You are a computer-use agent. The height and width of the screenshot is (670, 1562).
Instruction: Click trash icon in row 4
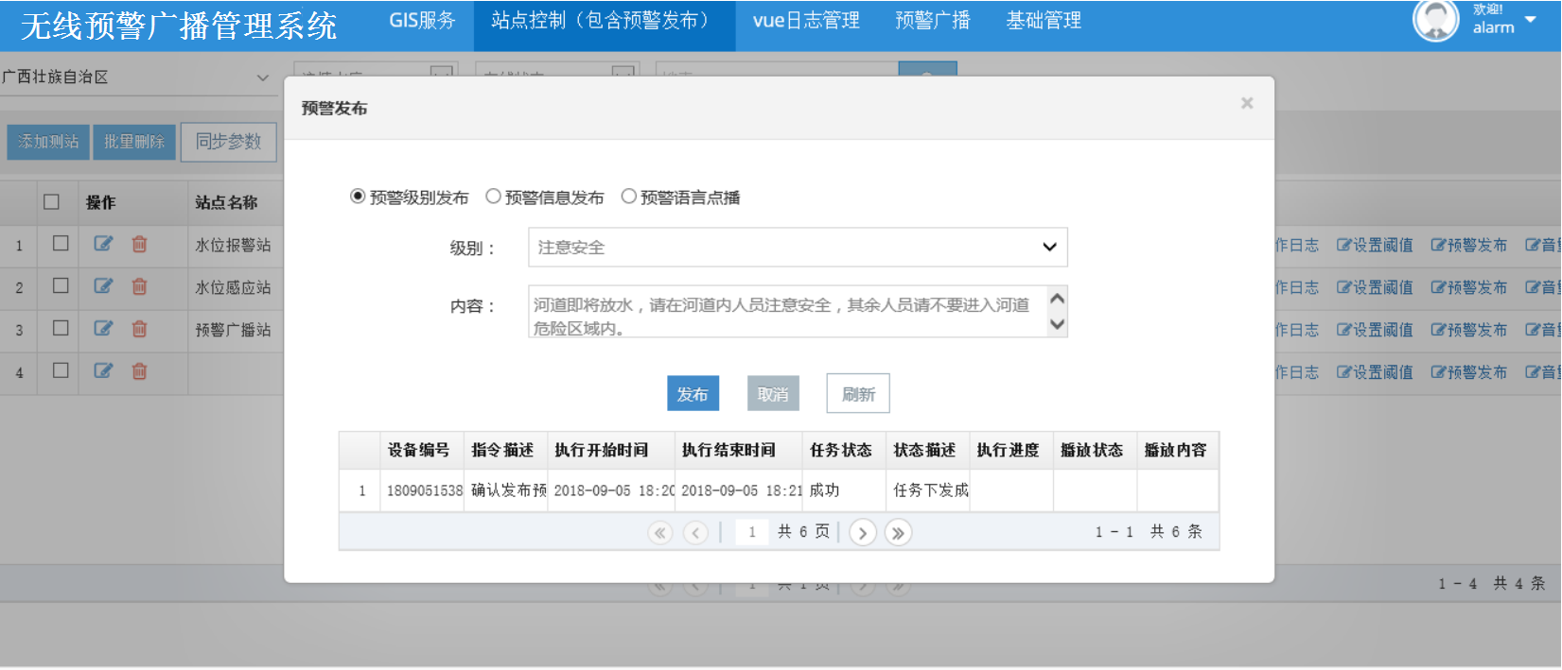(139, 371)
